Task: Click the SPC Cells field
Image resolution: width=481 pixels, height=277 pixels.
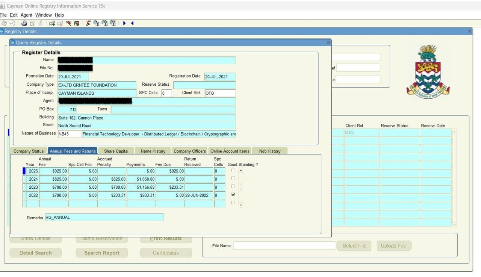Action: coord(166,93)
